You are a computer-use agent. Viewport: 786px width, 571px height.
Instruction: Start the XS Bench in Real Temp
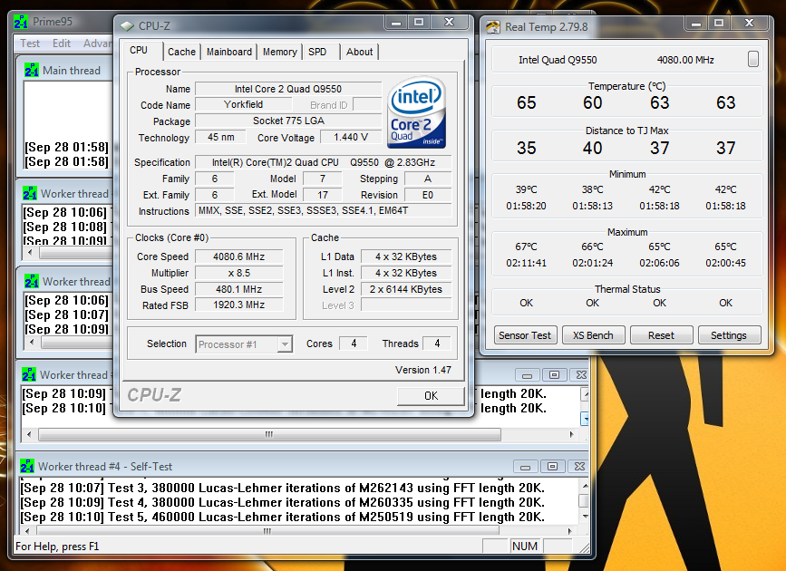593,335
